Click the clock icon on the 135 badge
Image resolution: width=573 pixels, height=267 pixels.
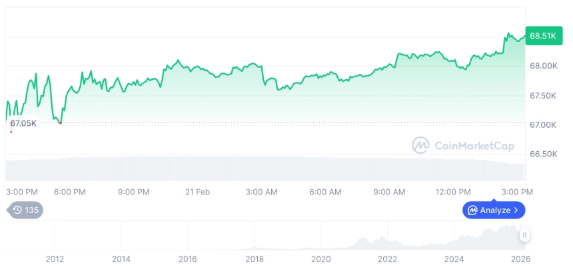tap(17, 210)
